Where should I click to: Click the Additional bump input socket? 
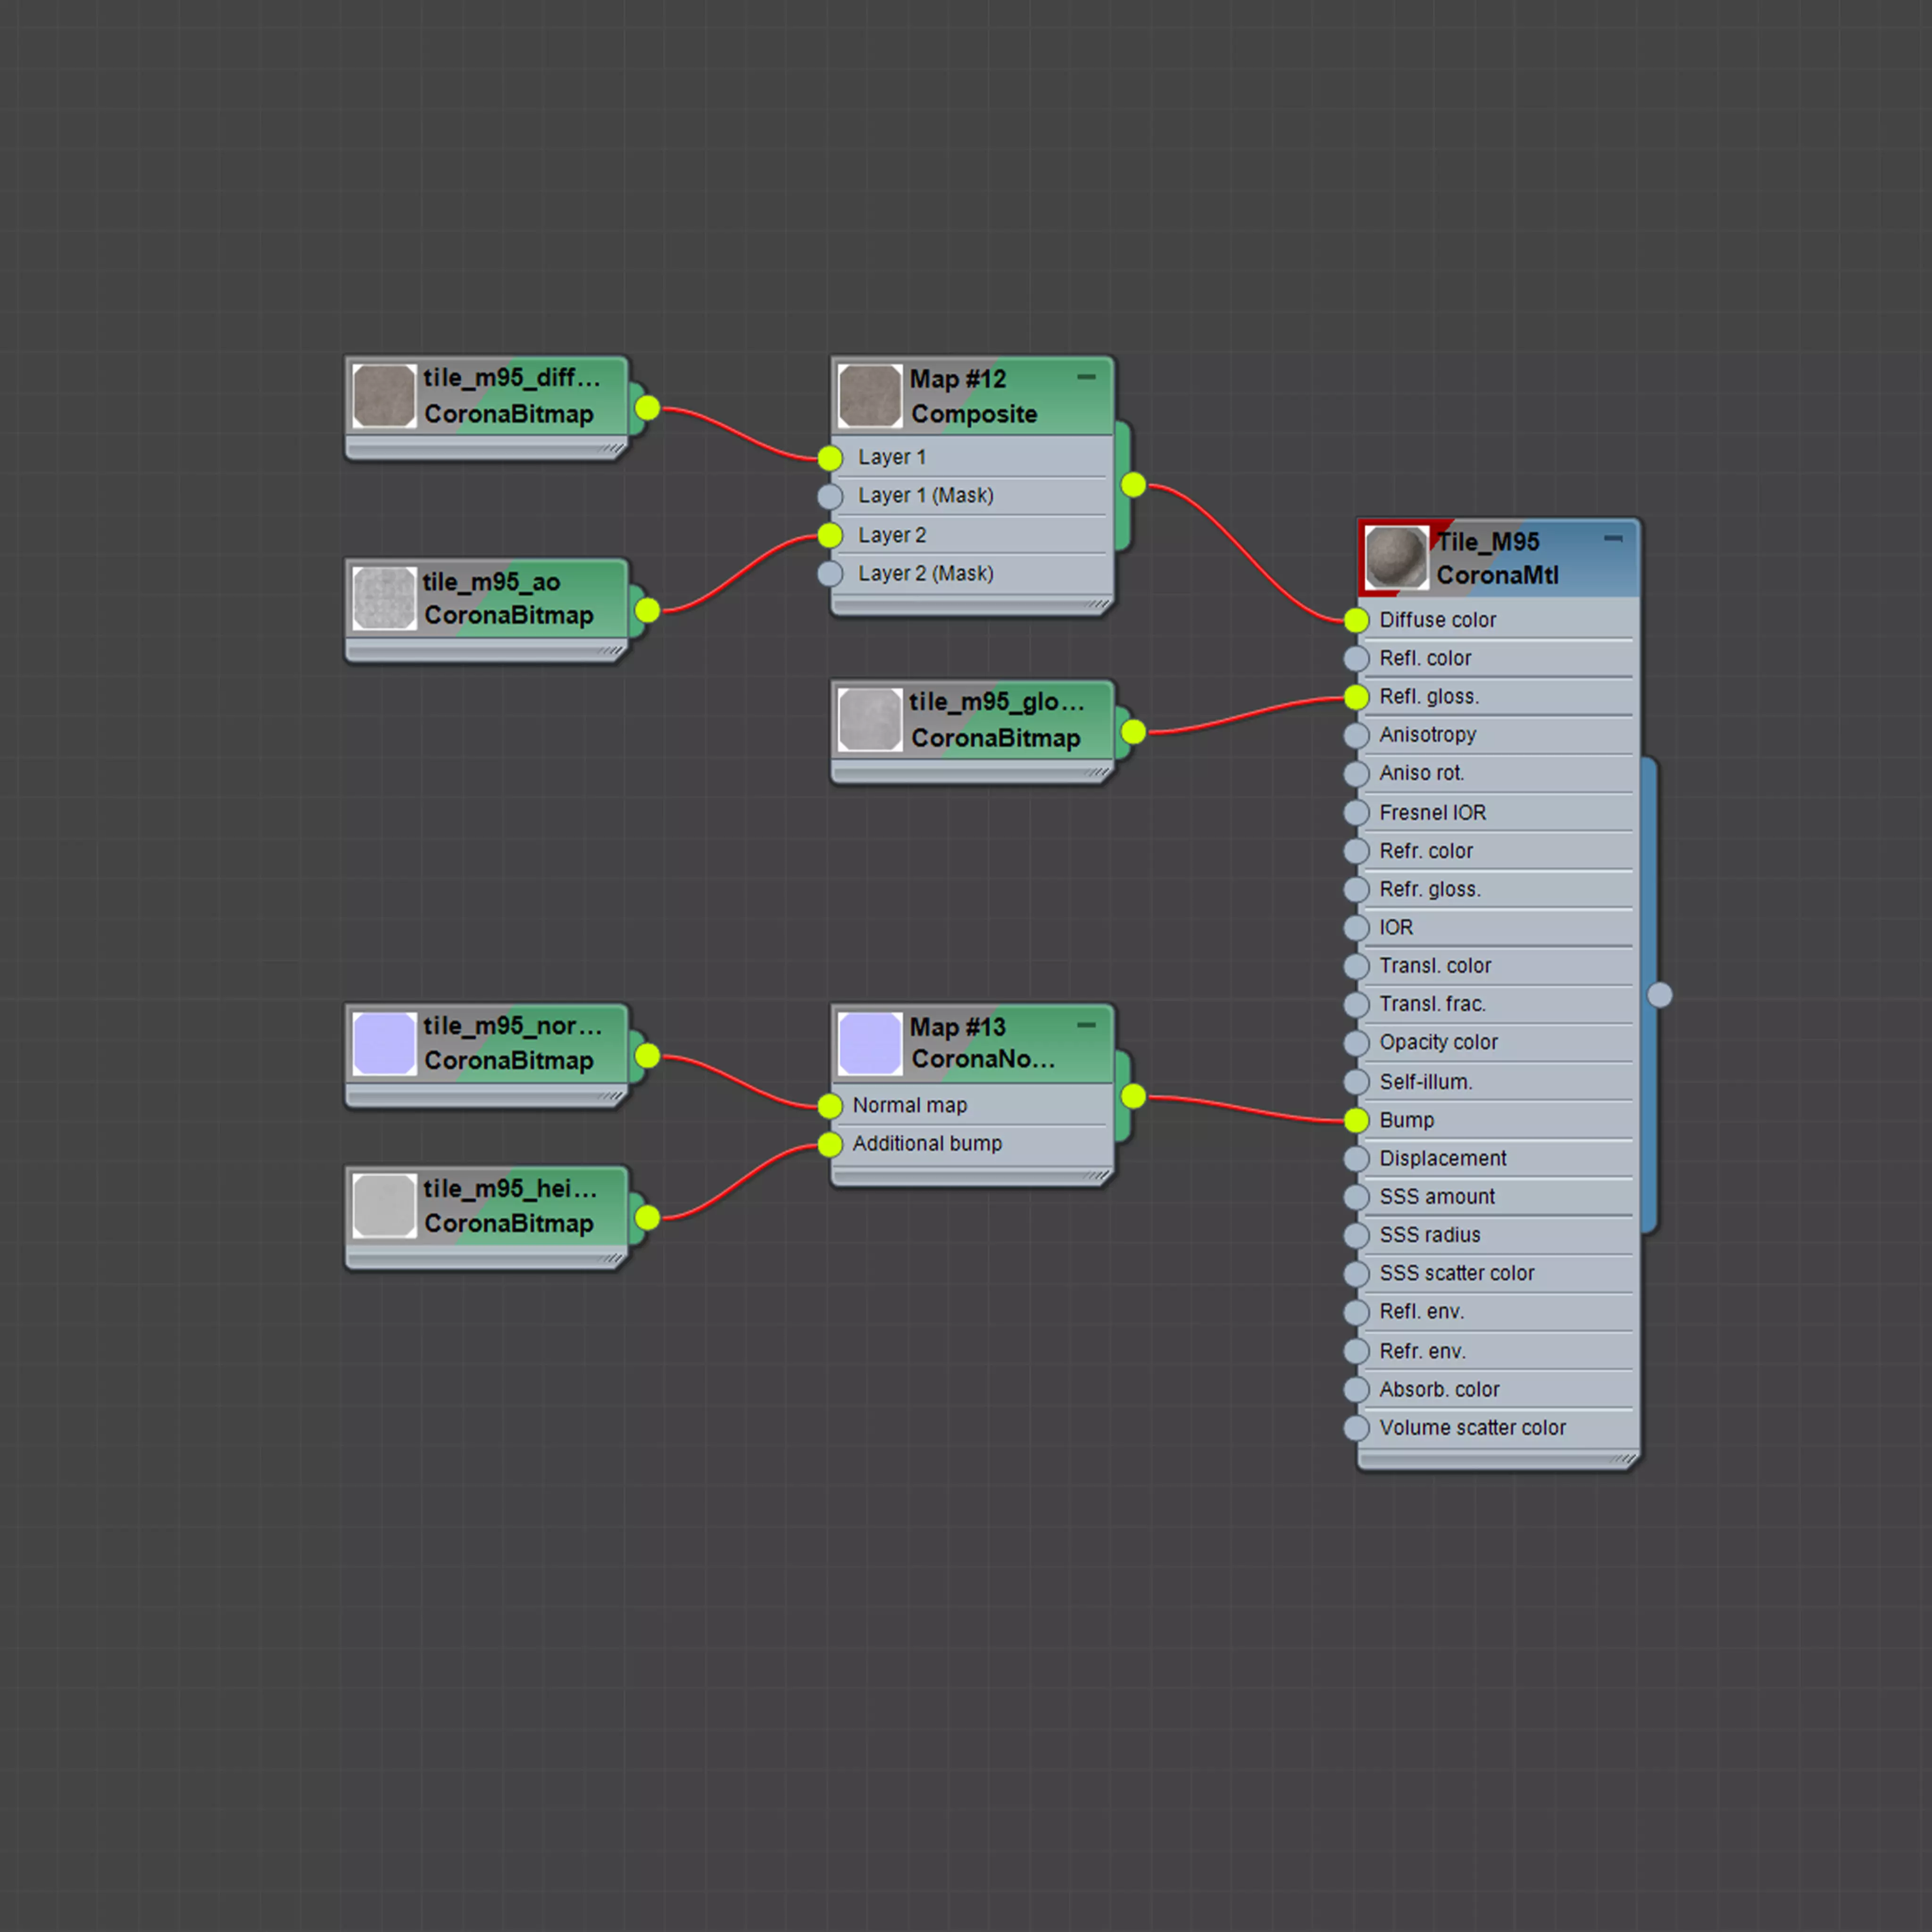click(830, 1144)
